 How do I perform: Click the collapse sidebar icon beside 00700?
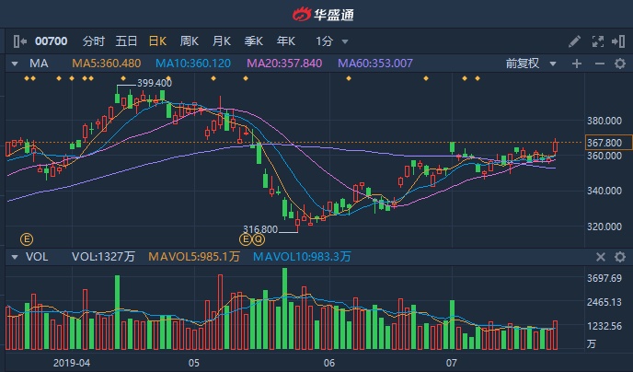(x=20, y=41)
